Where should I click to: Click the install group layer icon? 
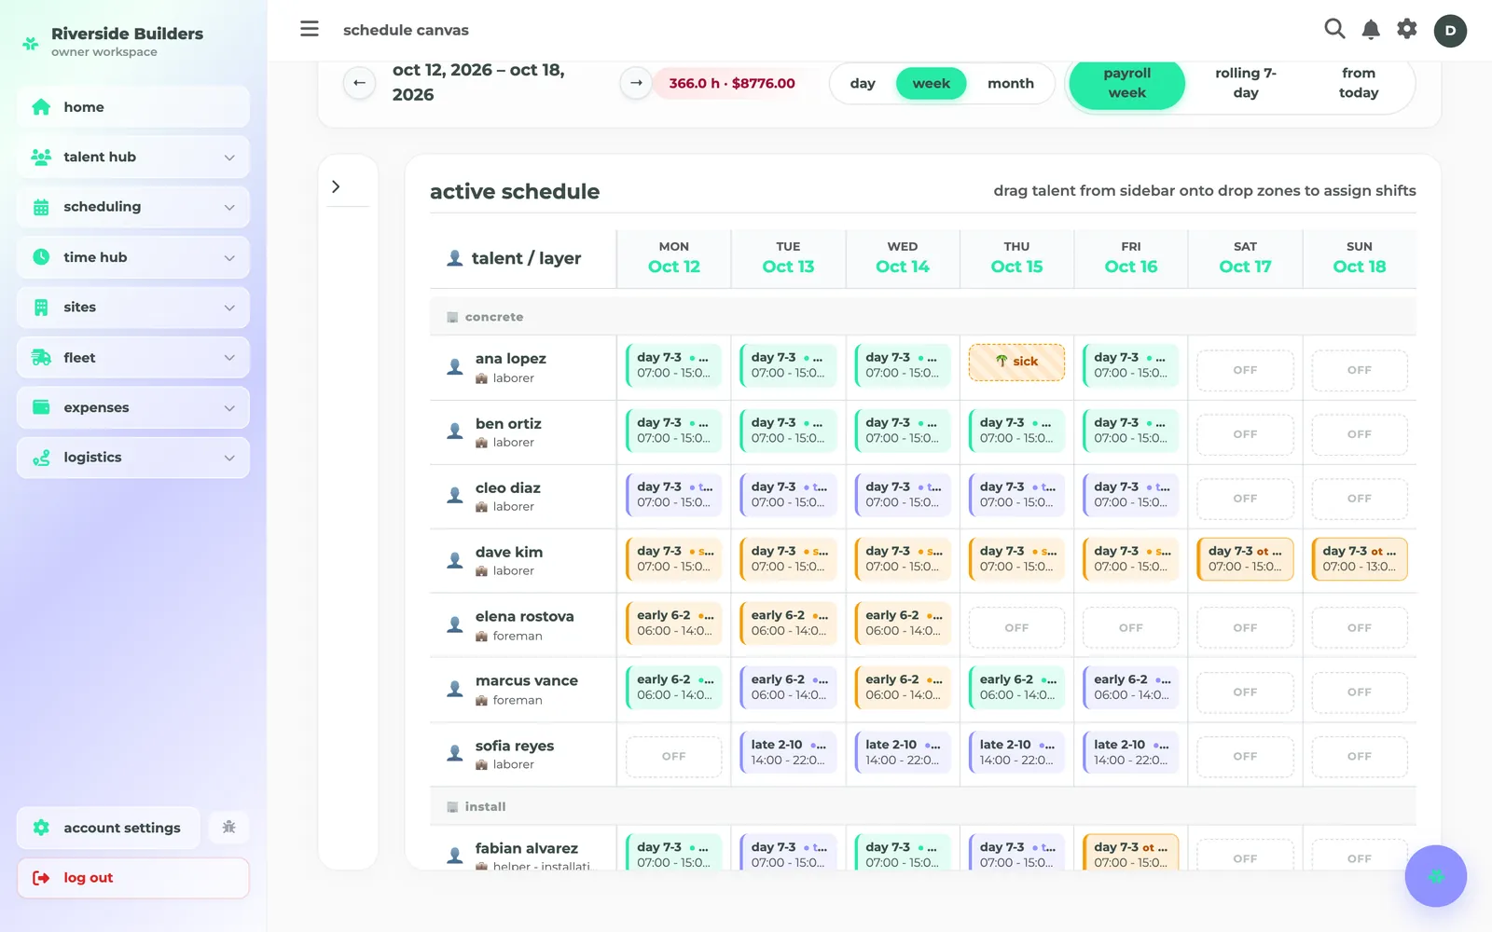452,807
